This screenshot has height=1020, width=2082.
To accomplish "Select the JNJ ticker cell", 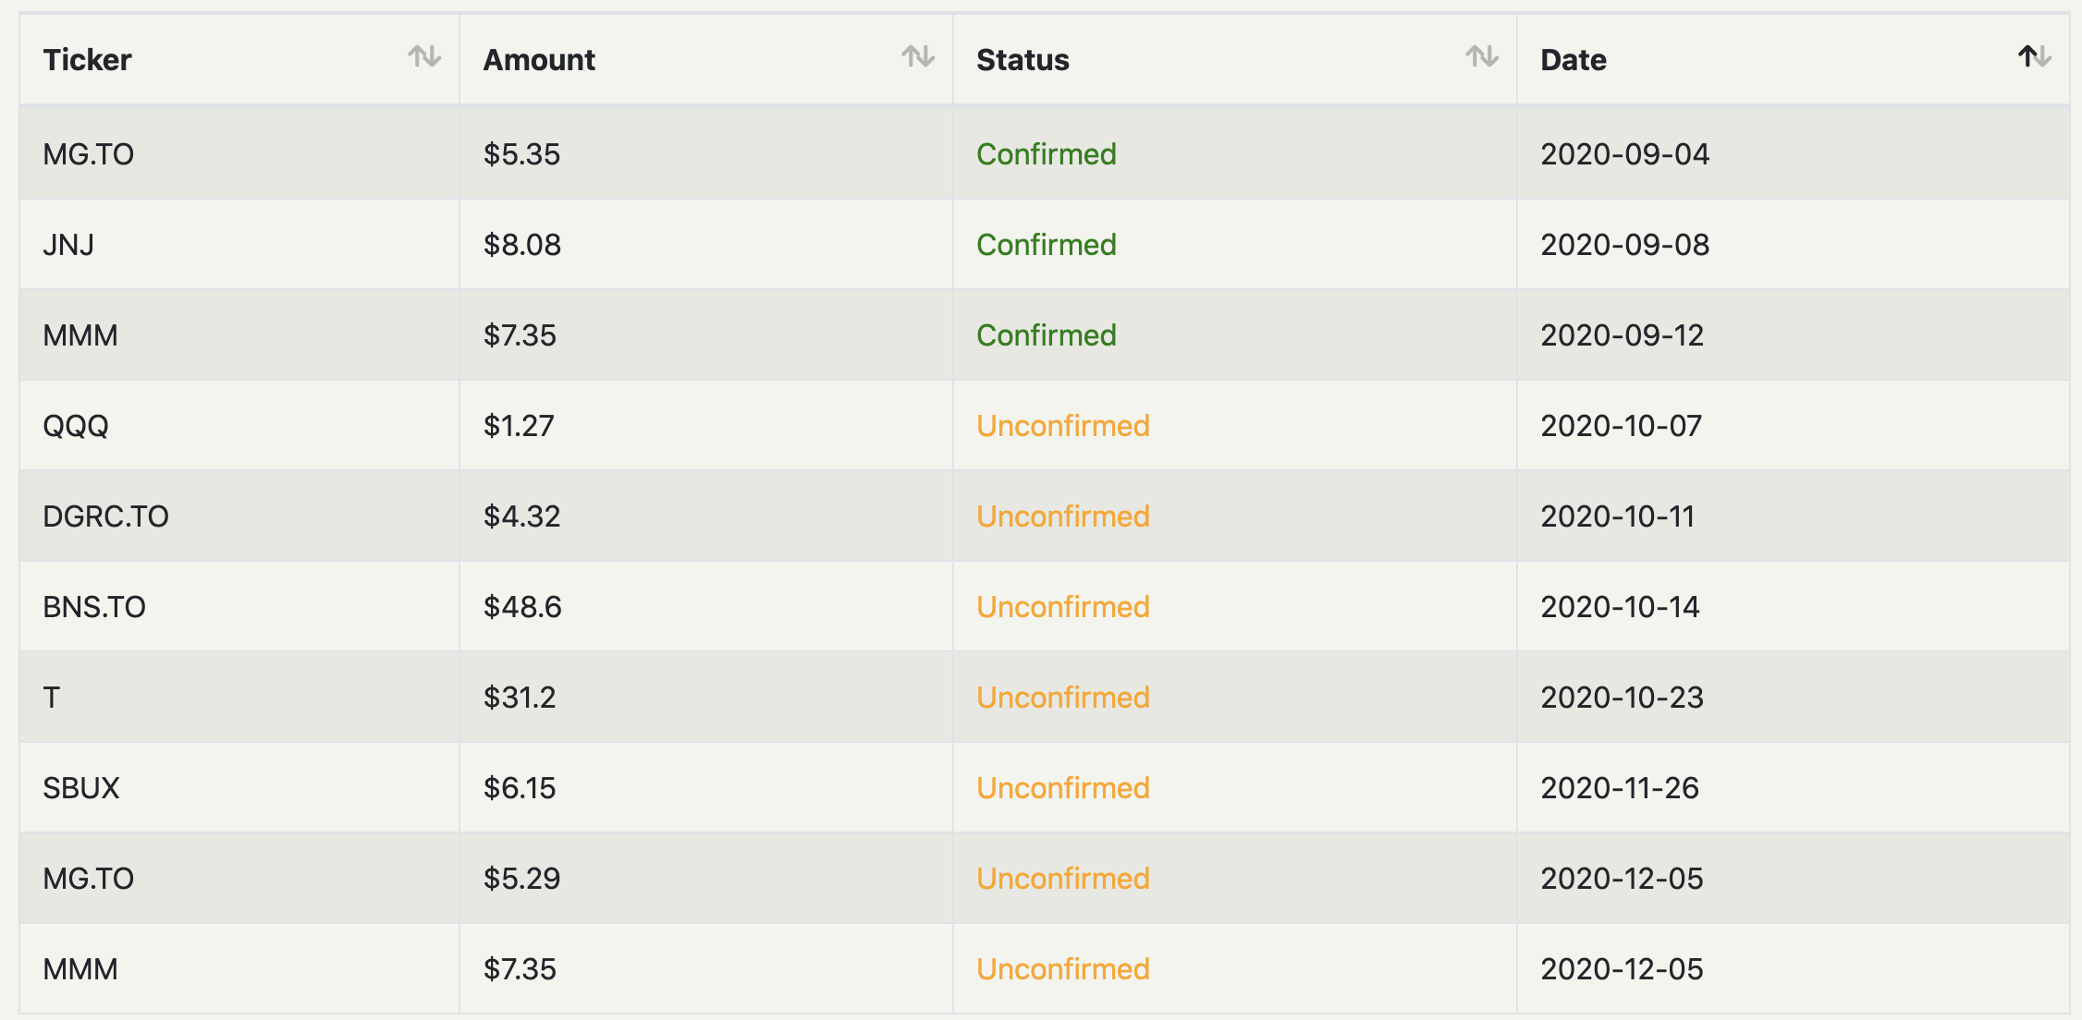I will click(68, 245).
